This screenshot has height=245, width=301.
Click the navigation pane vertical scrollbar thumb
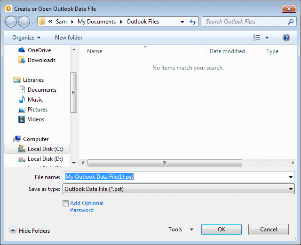[73, 93]
